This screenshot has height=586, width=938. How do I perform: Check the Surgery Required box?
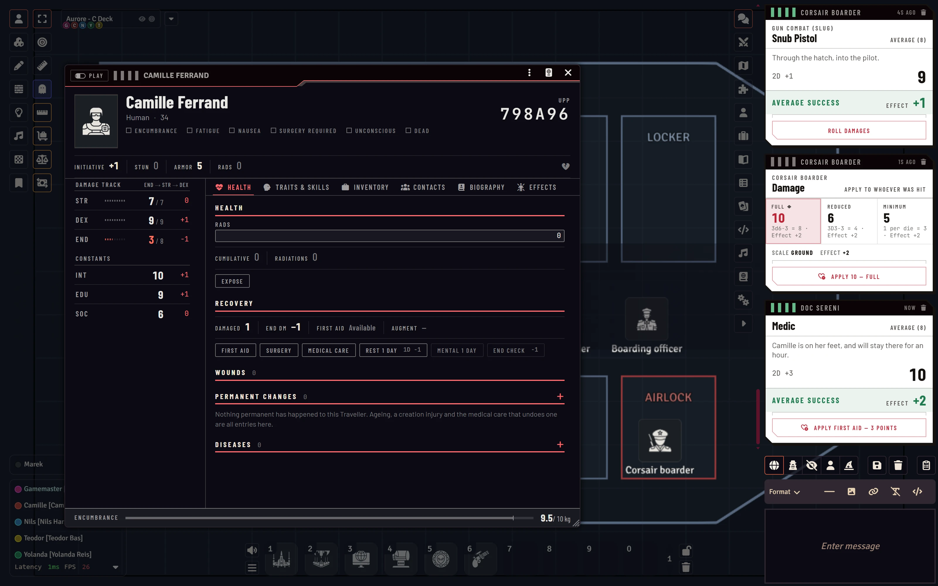click(273, 131)
